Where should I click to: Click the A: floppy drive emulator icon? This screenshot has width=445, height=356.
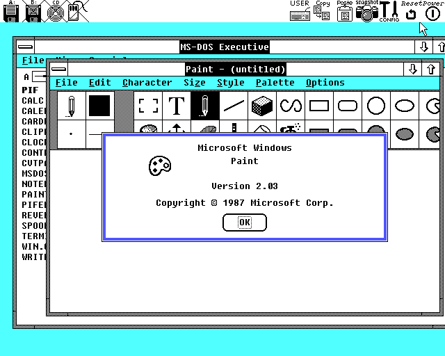click(x=11, y=11)
